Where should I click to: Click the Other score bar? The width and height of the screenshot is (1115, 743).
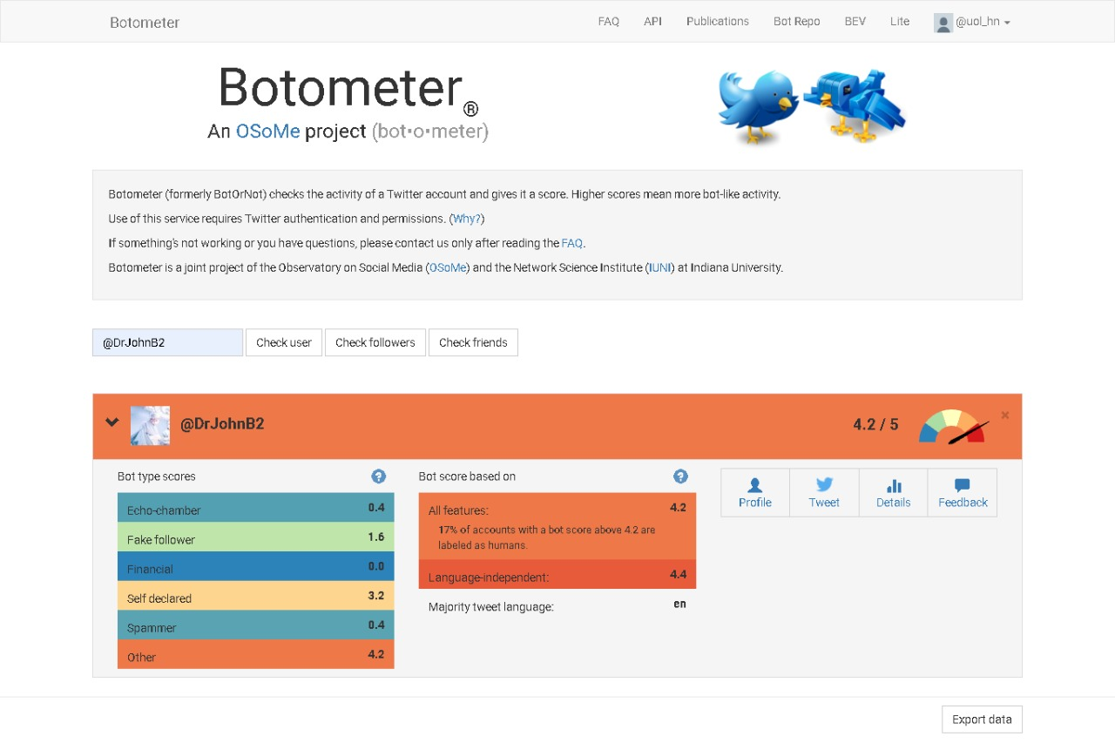256,655
